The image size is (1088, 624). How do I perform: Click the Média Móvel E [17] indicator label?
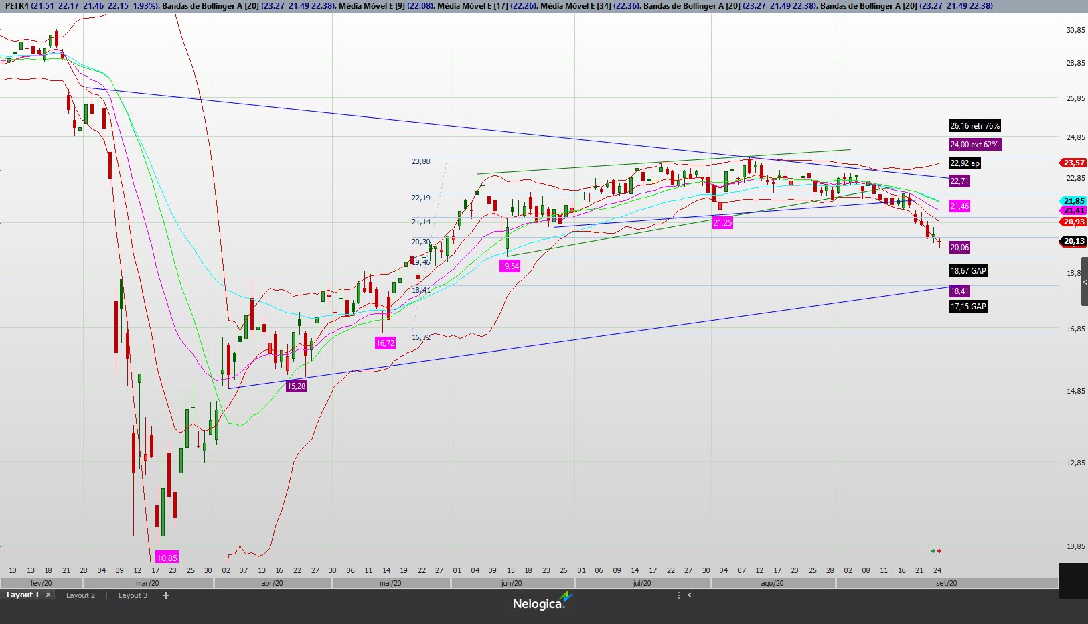pos(473,6)
